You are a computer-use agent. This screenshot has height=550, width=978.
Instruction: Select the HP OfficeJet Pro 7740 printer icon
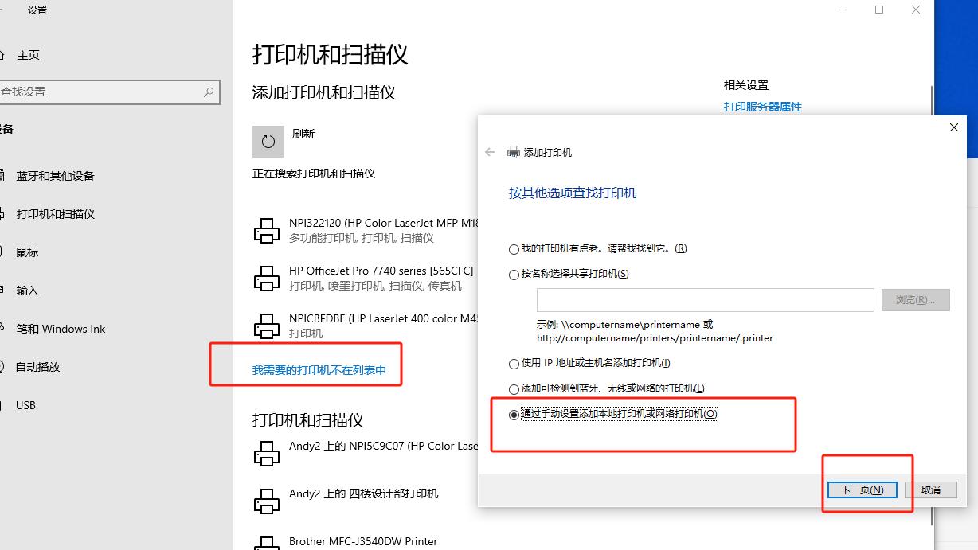[x=267, y=277]
